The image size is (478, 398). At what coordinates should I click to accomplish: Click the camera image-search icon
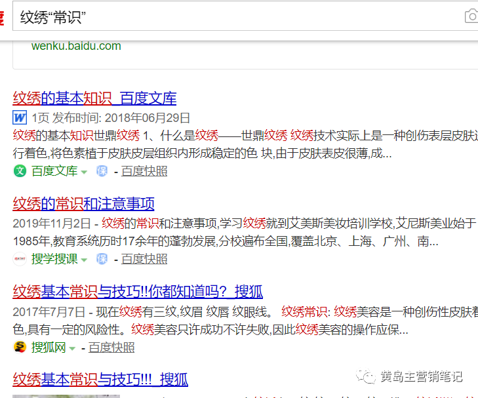(471, 16)
